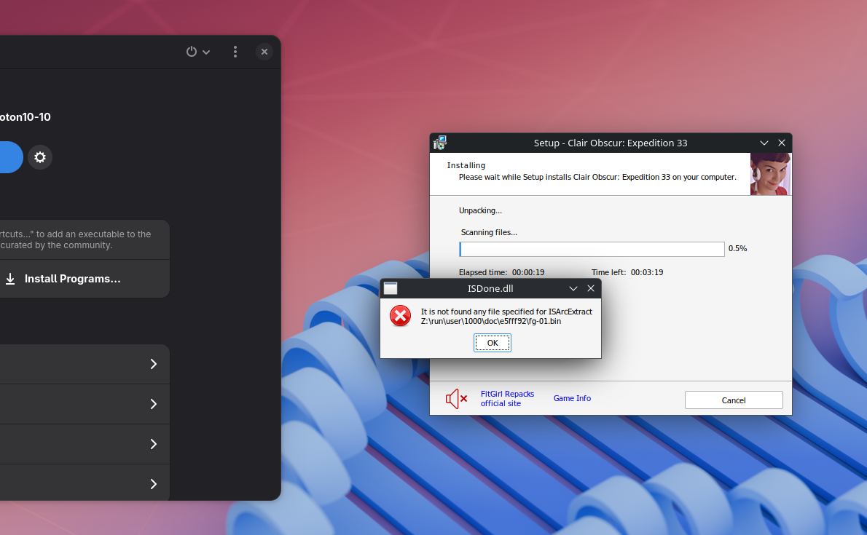The width and height of the screenshot is (867, 535).
Task: Close the ISDone.dll error dialog
Action: tap(591, 288)
